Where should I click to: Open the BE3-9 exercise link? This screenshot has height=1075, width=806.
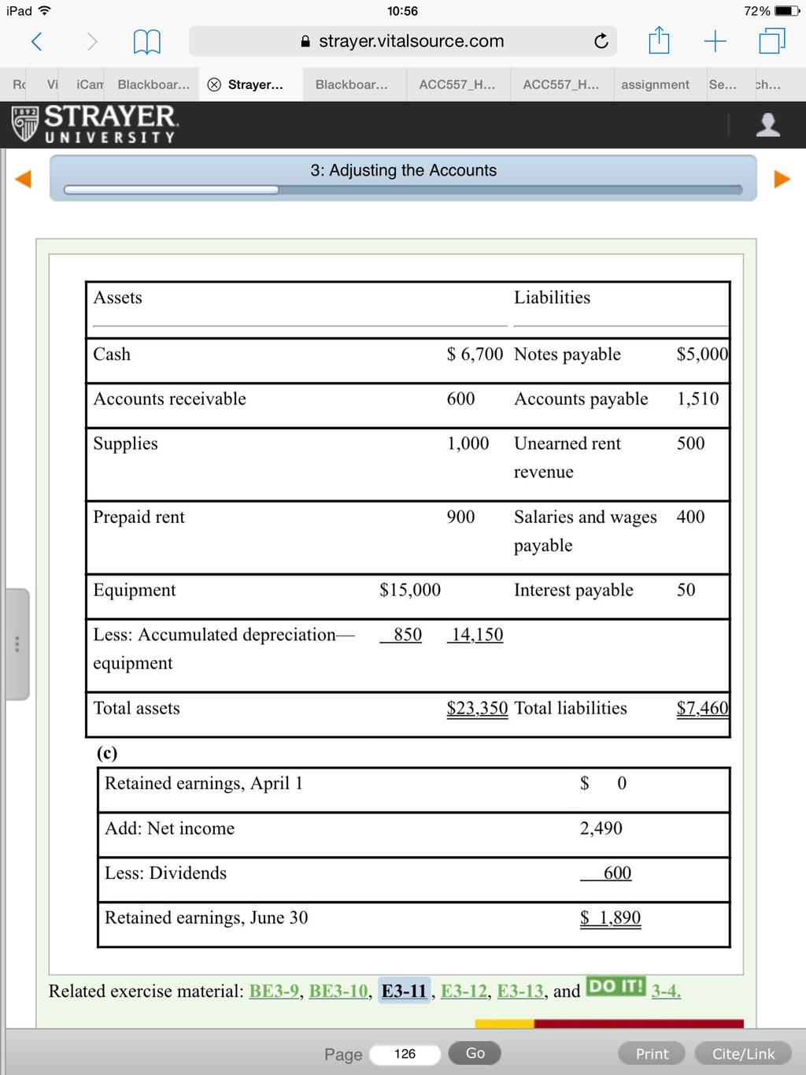[x=274, y=991]
